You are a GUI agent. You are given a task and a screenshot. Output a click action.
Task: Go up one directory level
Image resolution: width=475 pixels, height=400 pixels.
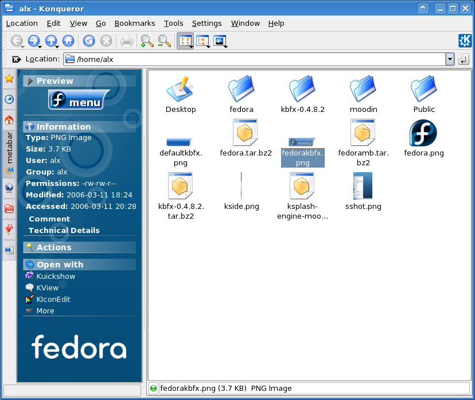point(51,41)
